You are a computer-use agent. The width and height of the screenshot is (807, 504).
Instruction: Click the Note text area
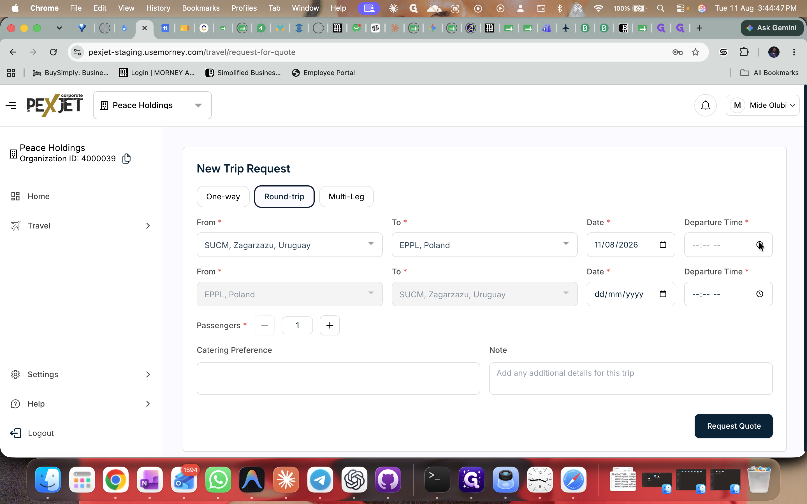(x=630, y=379)
